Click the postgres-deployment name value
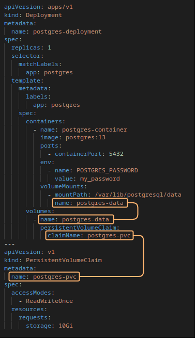Viewport: 196px width, 339px height. 67,31
